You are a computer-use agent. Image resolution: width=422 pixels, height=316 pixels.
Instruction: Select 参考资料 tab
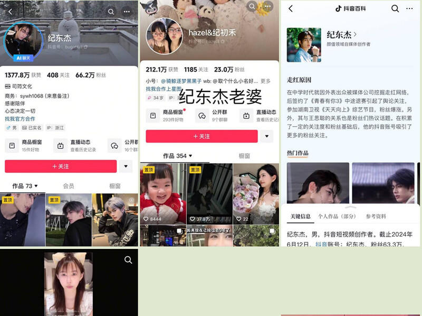click(x=376, y=216)
